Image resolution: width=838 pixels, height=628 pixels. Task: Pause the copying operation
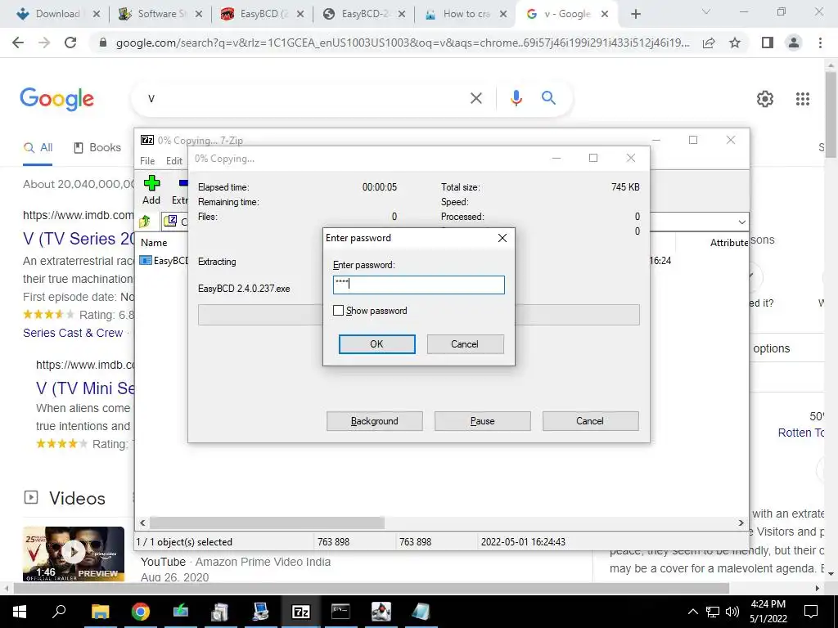483,421
